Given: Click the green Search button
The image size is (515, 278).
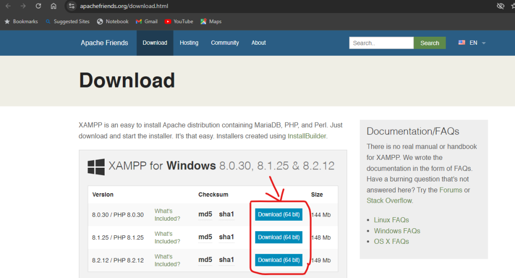Looking at the screenshot, I should point(430,43).
